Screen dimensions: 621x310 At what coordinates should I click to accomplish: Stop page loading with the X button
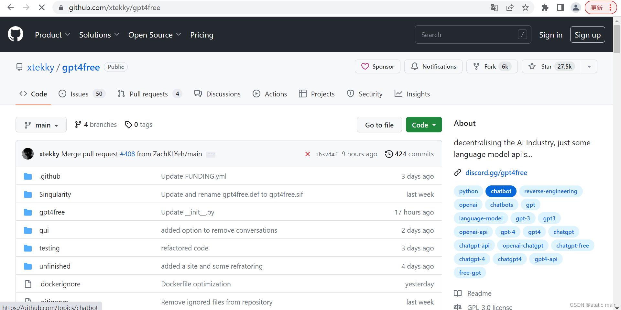(42, 7)
